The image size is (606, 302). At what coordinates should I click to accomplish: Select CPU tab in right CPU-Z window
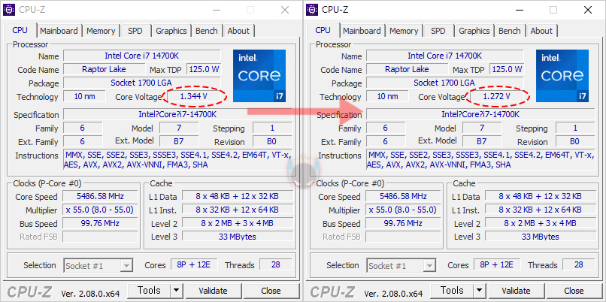[323, 30]
